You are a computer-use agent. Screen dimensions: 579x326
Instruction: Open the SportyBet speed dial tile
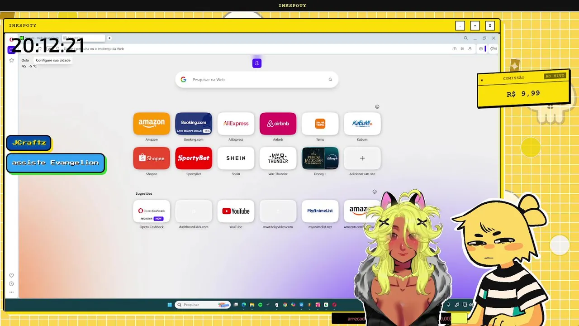pyautogui.click(x=194, y=158)
